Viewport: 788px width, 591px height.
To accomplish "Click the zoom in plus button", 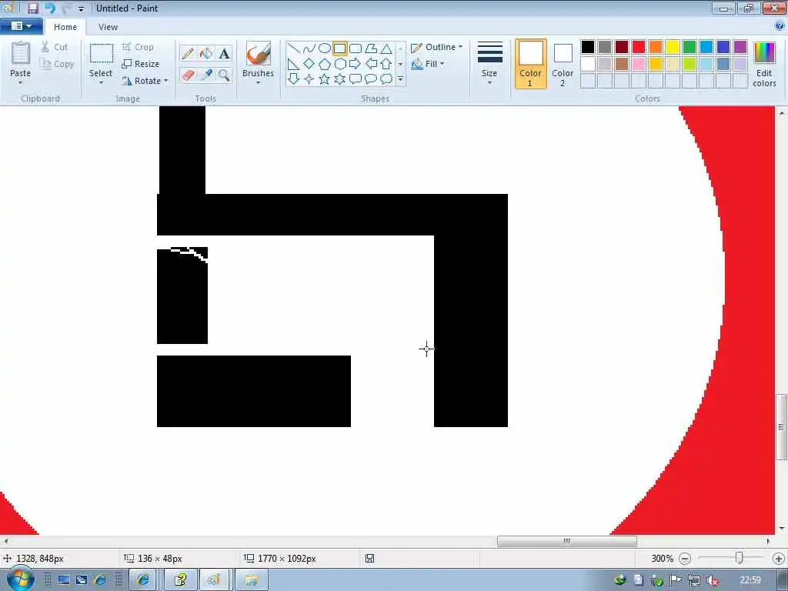I will [x=779, y=559].
